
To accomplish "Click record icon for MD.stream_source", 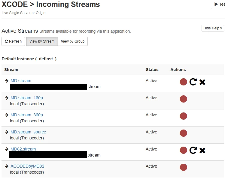I will 183,133.
